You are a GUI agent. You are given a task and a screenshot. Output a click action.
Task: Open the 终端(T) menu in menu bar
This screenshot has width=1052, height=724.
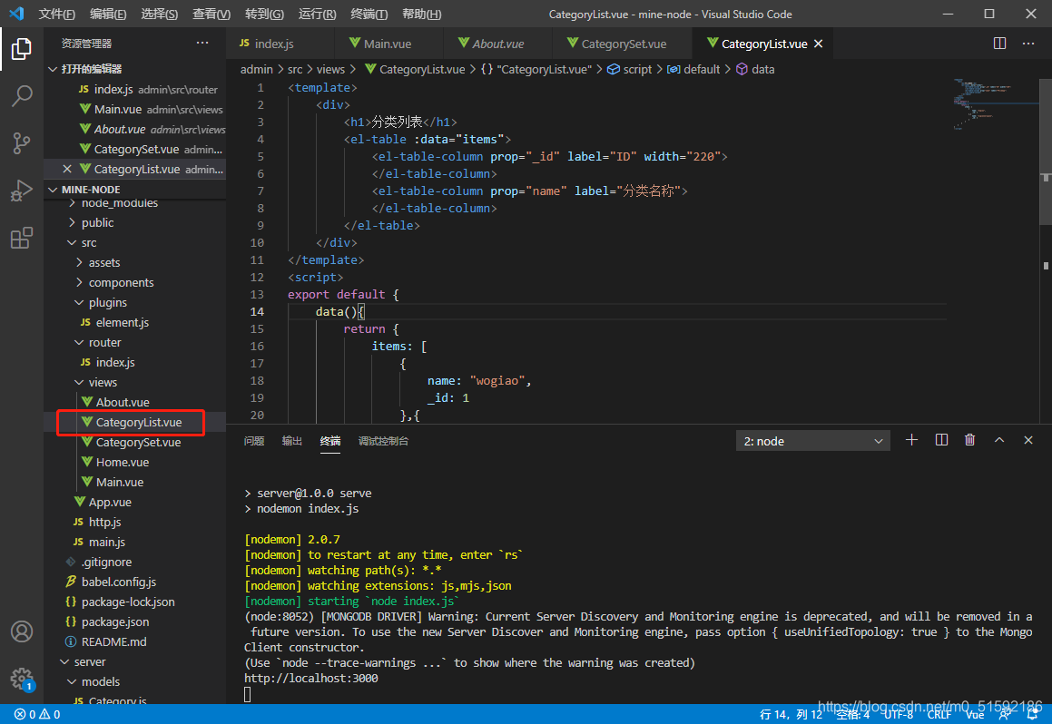(x=369, y=15)
